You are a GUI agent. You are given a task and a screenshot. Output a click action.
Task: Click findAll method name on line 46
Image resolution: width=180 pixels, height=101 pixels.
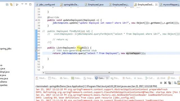pos(82,48)
